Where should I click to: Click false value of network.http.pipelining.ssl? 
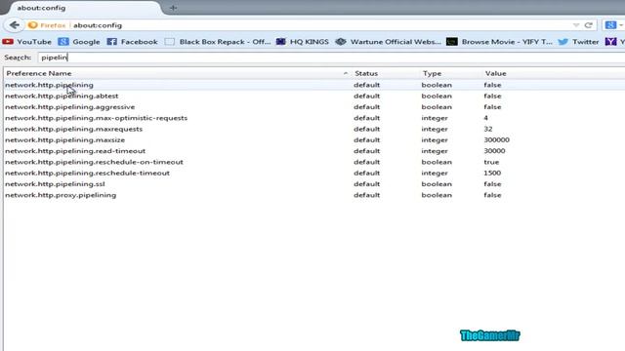492,184
